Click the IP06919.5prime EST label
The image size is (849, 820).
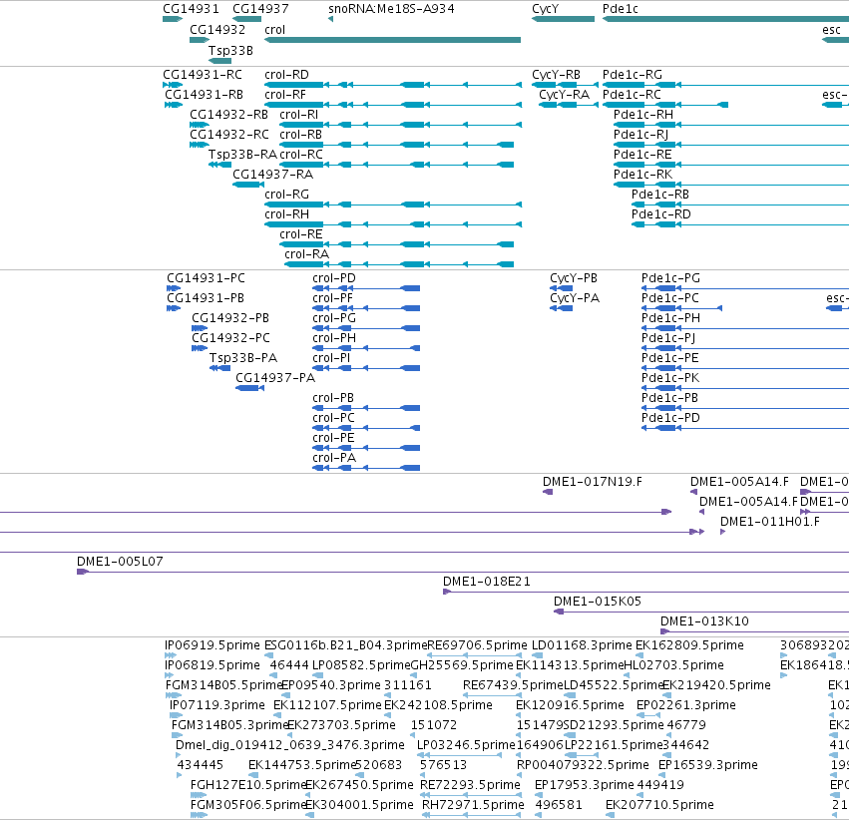212,645
